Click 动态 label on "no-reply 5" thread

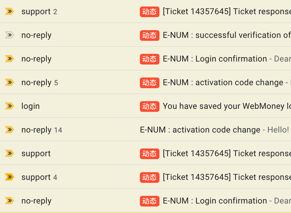[149, 83]
